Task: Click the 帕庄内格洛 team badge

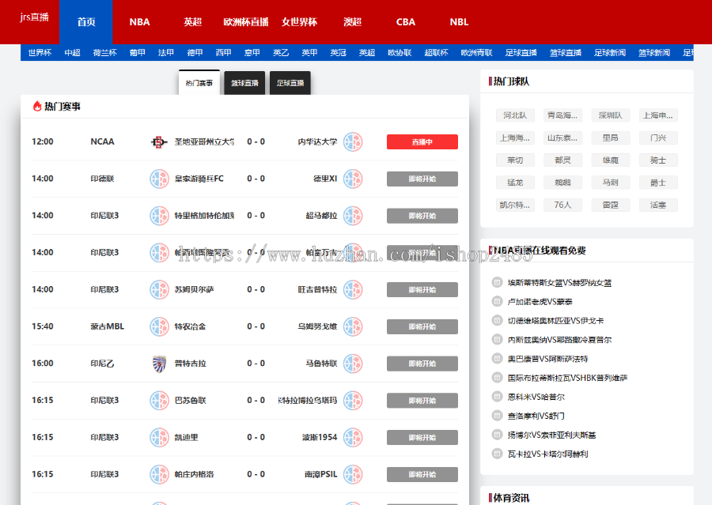Action: click(x=159, y=475)
